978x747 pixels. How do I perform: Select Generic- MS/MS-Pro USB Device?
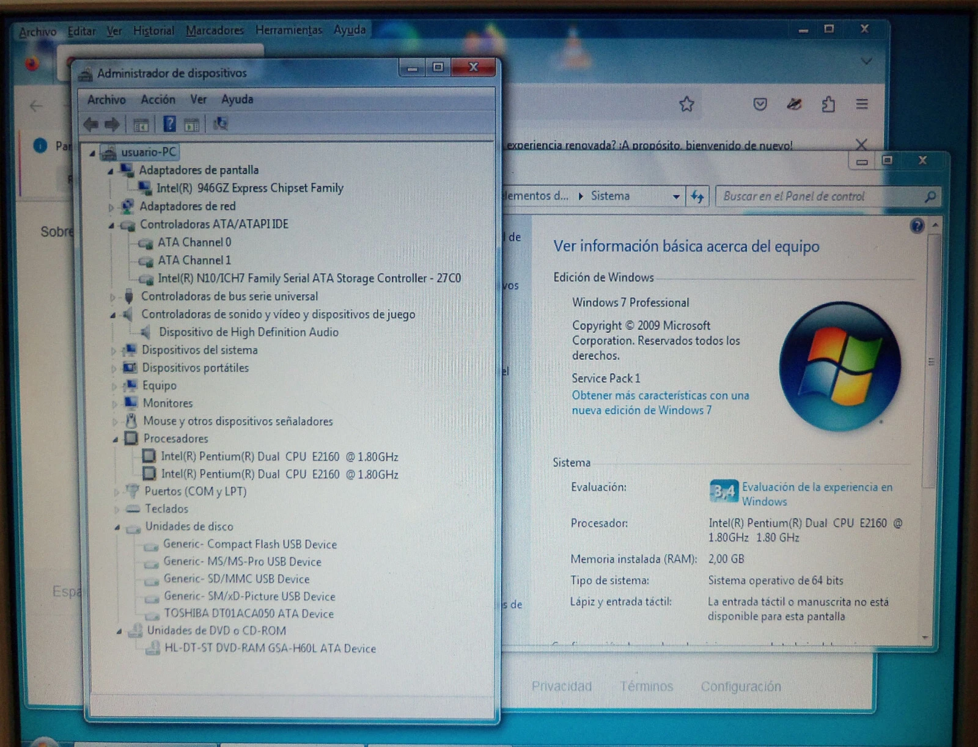point(242,561)
